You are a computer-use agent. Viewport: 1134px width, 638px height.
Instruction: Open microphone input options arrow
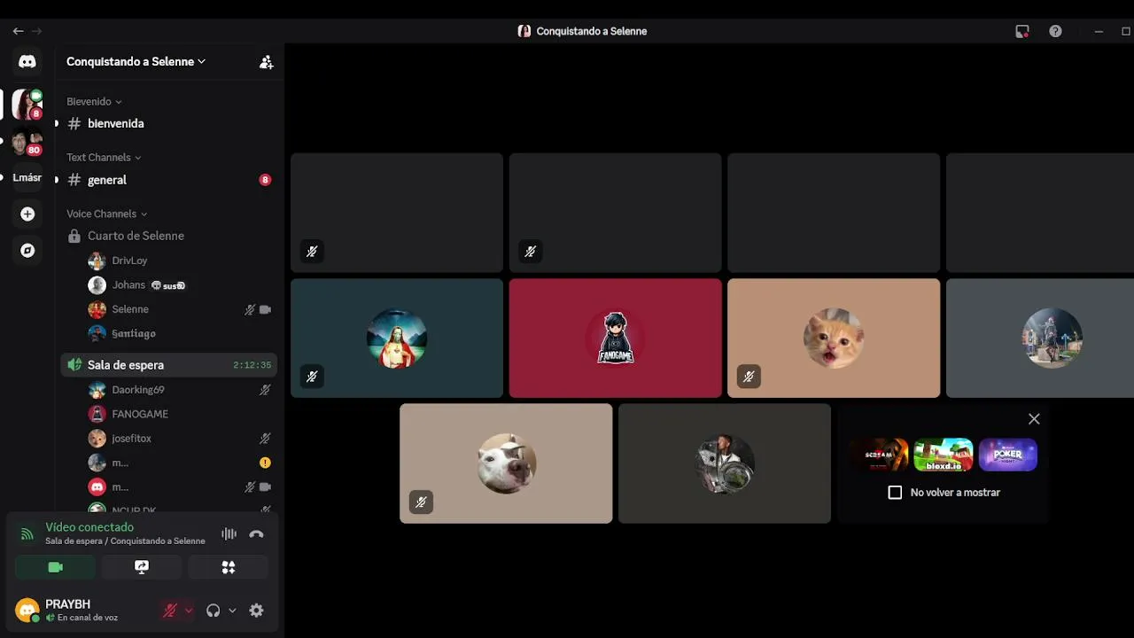point(188,611)
